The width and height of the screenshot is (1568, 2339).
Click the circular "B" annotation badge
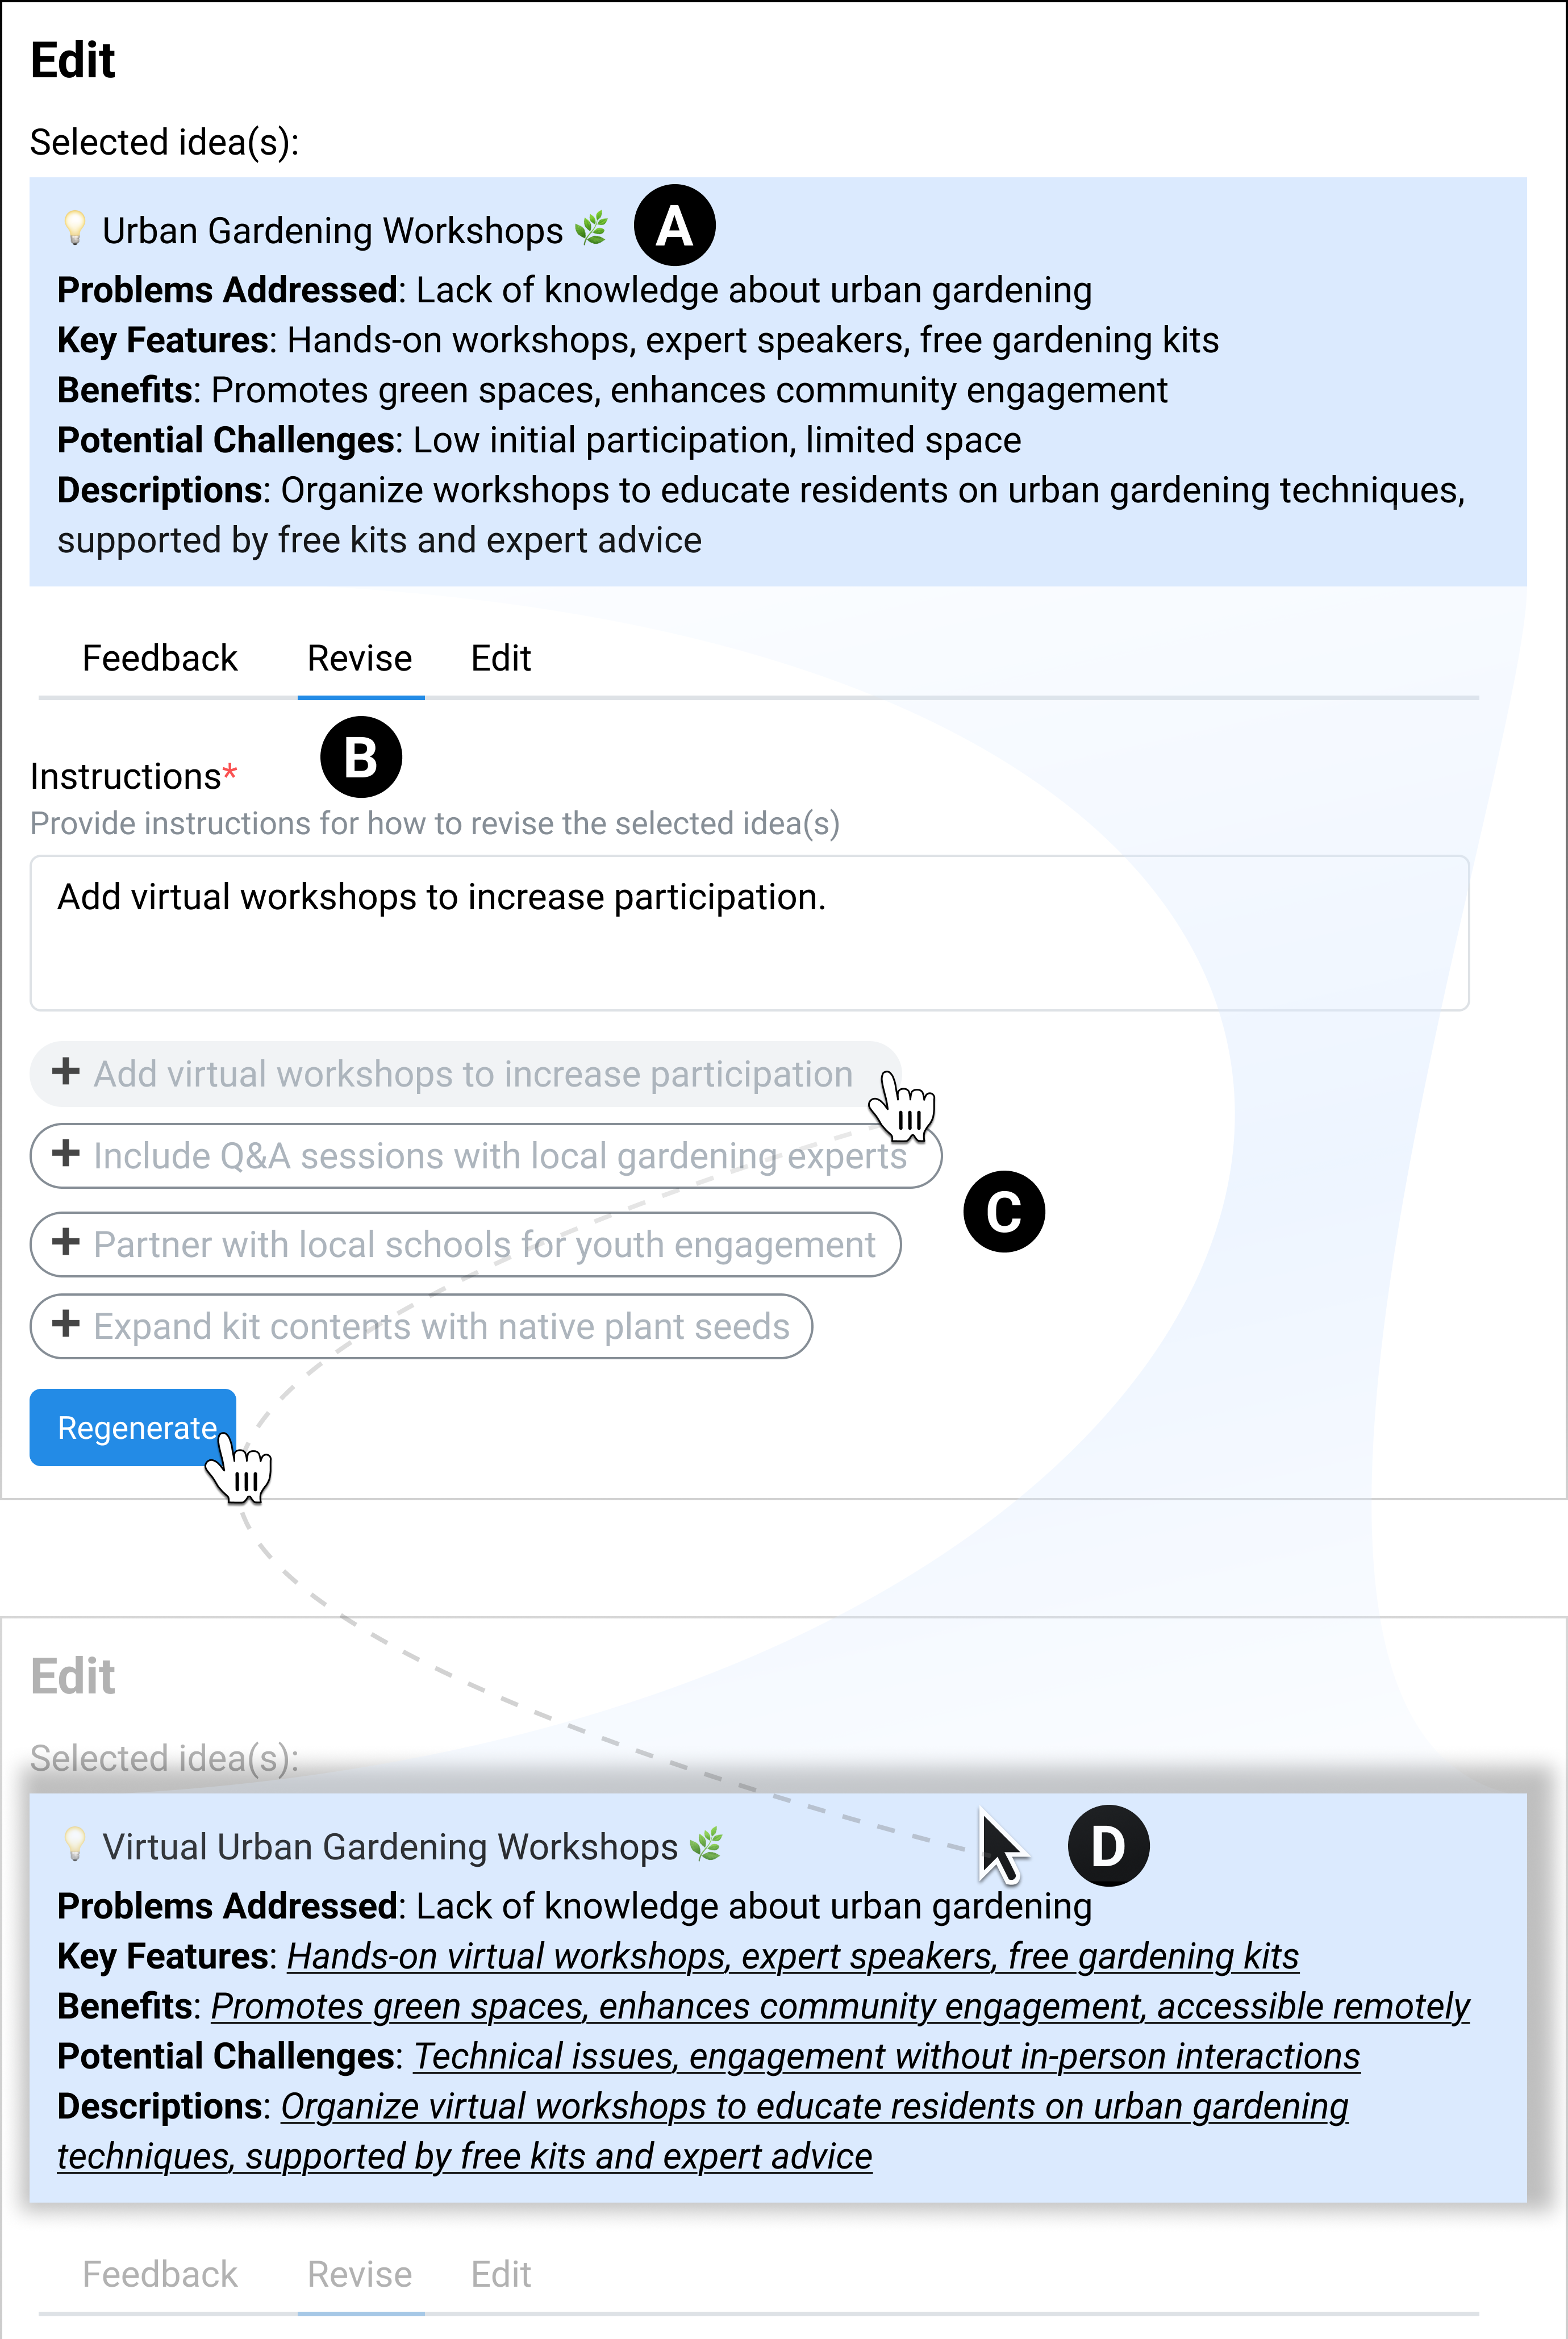(x=361, y=757)
